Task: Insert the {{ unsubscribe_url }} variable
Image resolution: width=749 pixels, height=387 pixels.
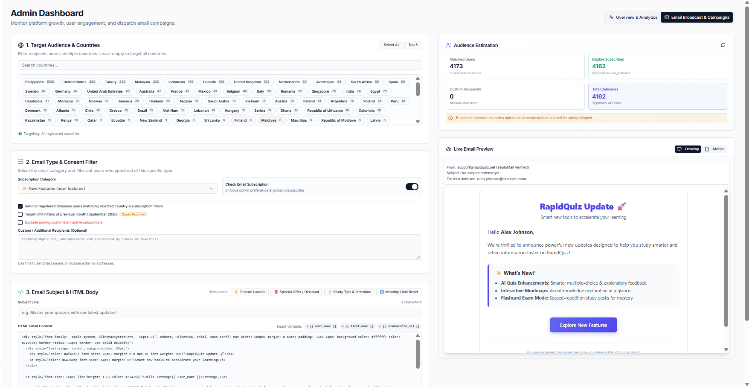Action: click(x=399, y=326)
